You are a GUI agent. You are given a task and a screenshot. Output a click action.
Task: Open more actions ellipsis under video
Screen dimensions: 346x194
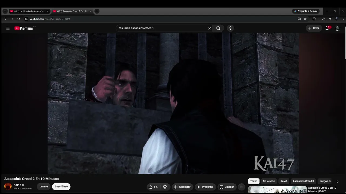pyautogui.click(x=242, y=187)
